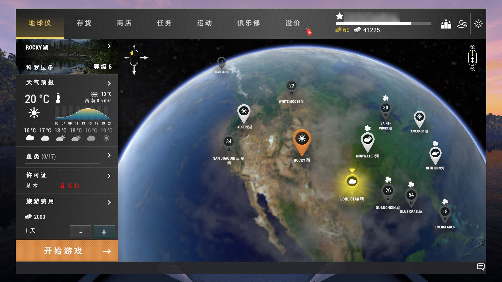The height and width of the screenshot is (282, 502).
Task: Select locked White Moose lake pin
Action: pyautogui.click(x=292, y=87)
